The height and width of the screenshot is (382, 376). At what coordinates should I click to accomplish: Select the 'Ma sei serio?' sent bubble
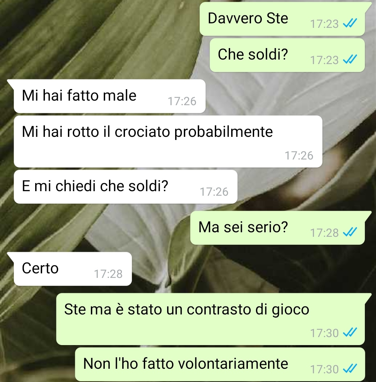pyautogui.click(x=277, y=228)
